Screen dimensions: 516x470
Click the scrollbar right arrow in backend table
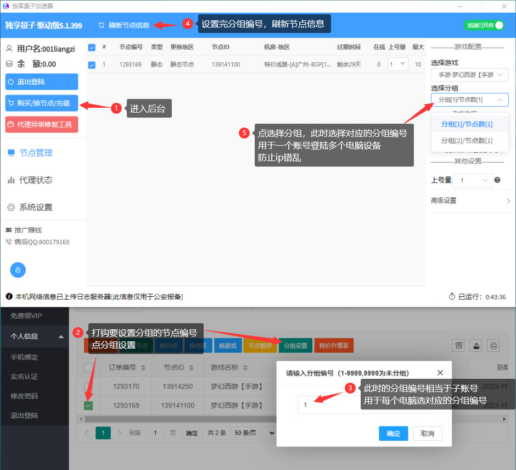tap(504, 419)
